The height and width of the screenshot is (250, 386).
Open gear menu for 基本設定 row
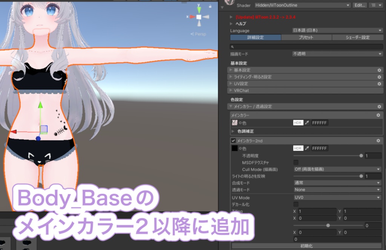point(379,70)
